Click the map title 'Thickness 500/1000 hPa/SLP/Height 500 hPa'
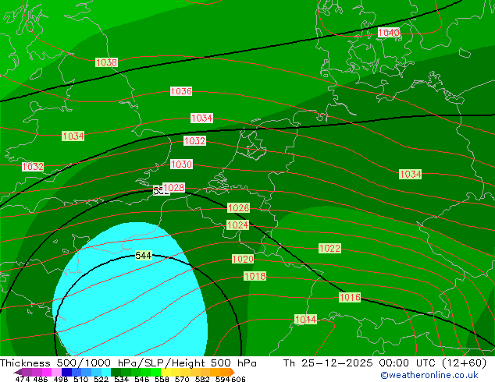 (128, 363)
